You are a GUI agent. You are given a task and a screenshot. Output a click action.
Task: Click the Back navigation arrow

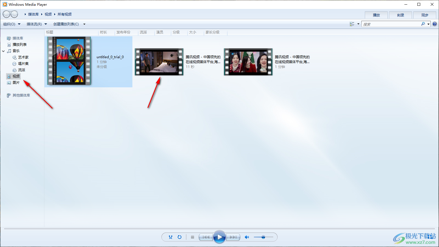(6, 14)
